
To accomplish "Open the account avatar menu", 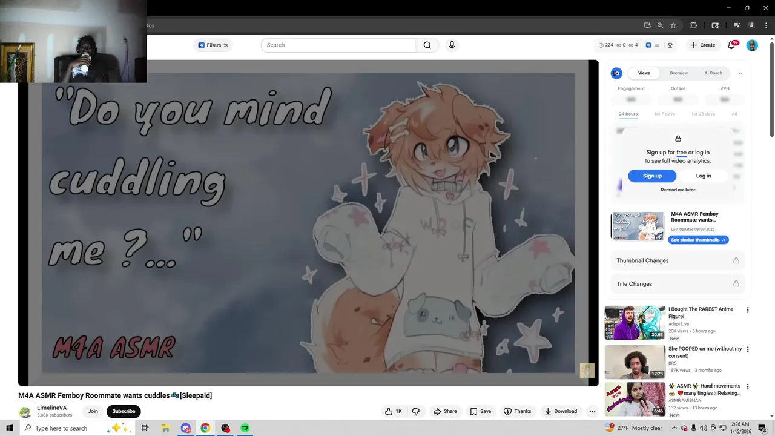I will click(x=752, y=45).
